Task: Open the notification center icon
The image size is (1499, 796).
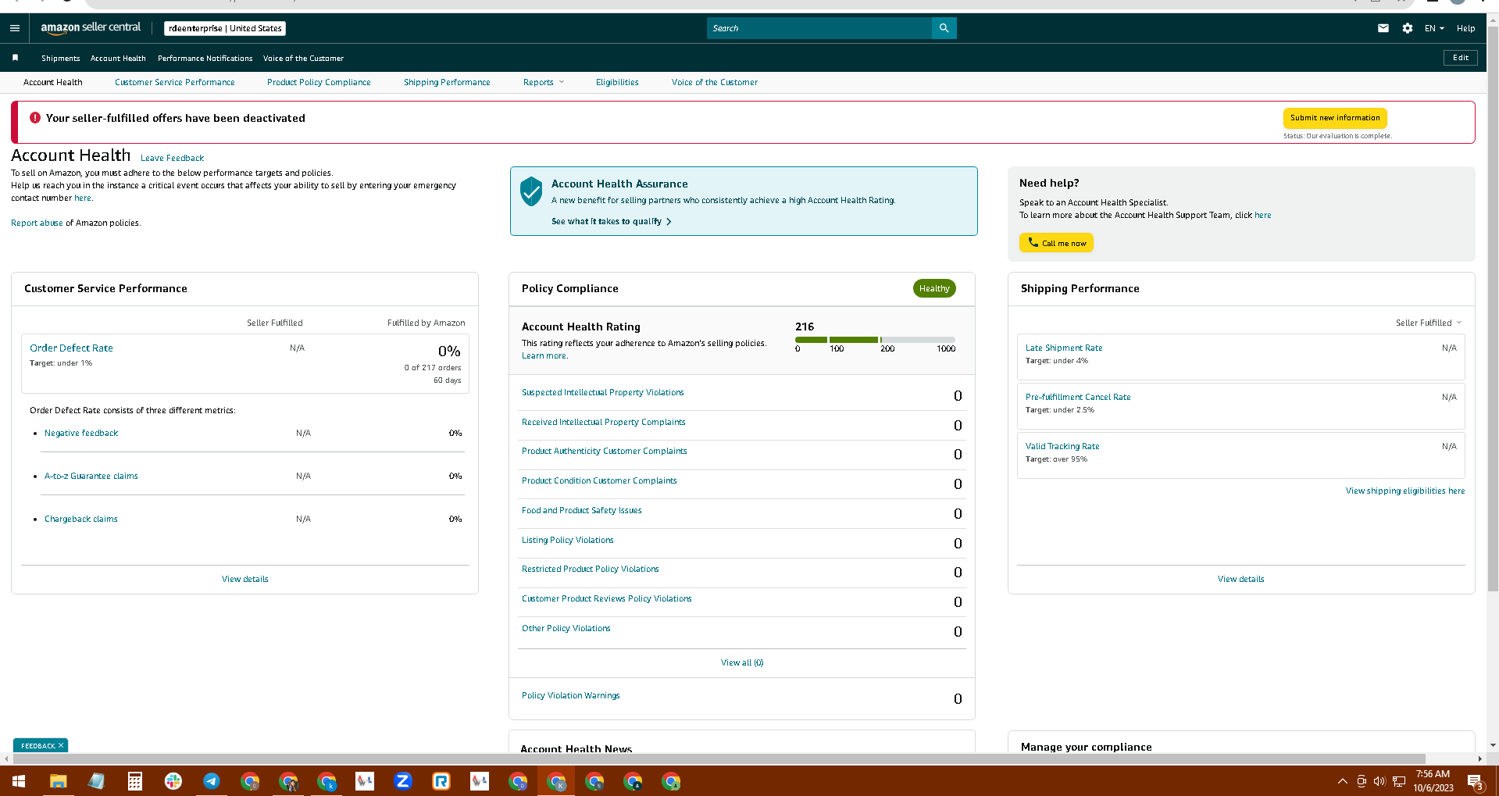Action: tap(1476, 781)
